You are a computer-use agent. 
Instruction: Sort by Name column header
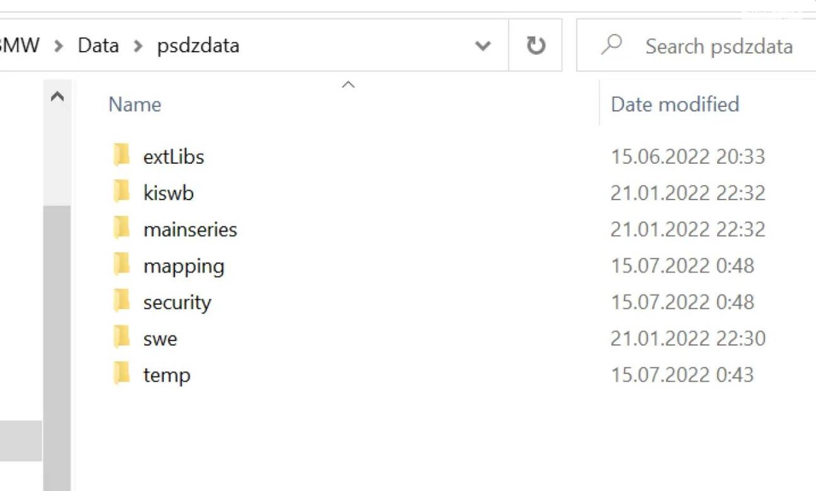[135, 104]
